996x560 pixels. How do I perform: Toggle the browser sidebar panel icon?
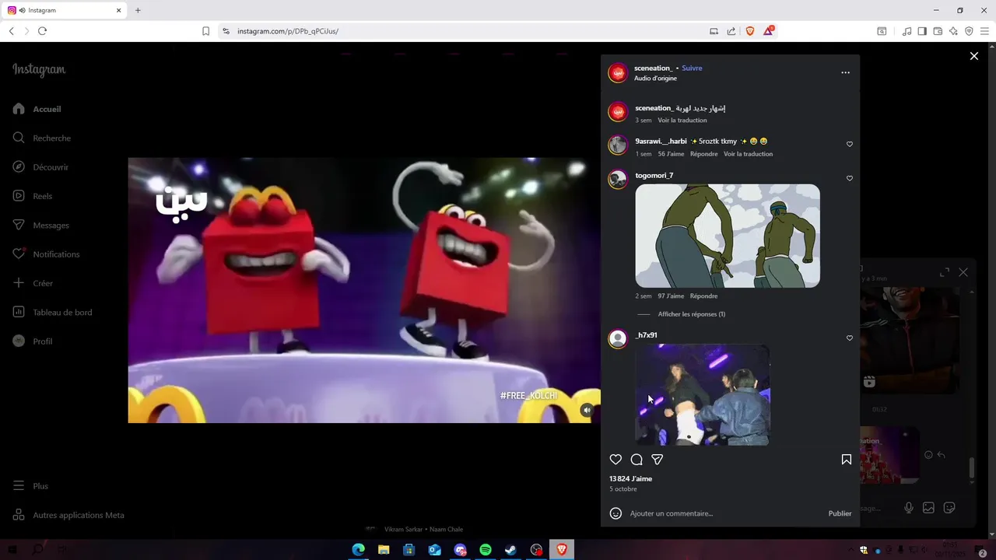point(922,31)
